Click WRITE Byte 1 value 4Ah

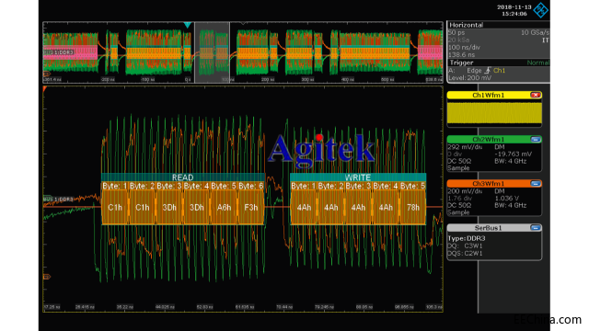pyautogui.click(x=304, y=208)
